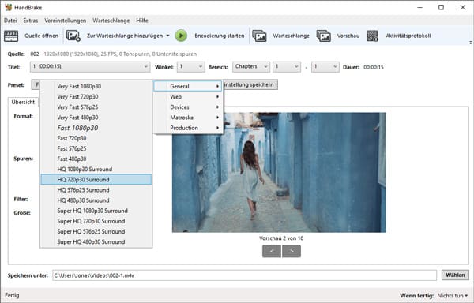Open the Chapters range type dropdown

251,67
